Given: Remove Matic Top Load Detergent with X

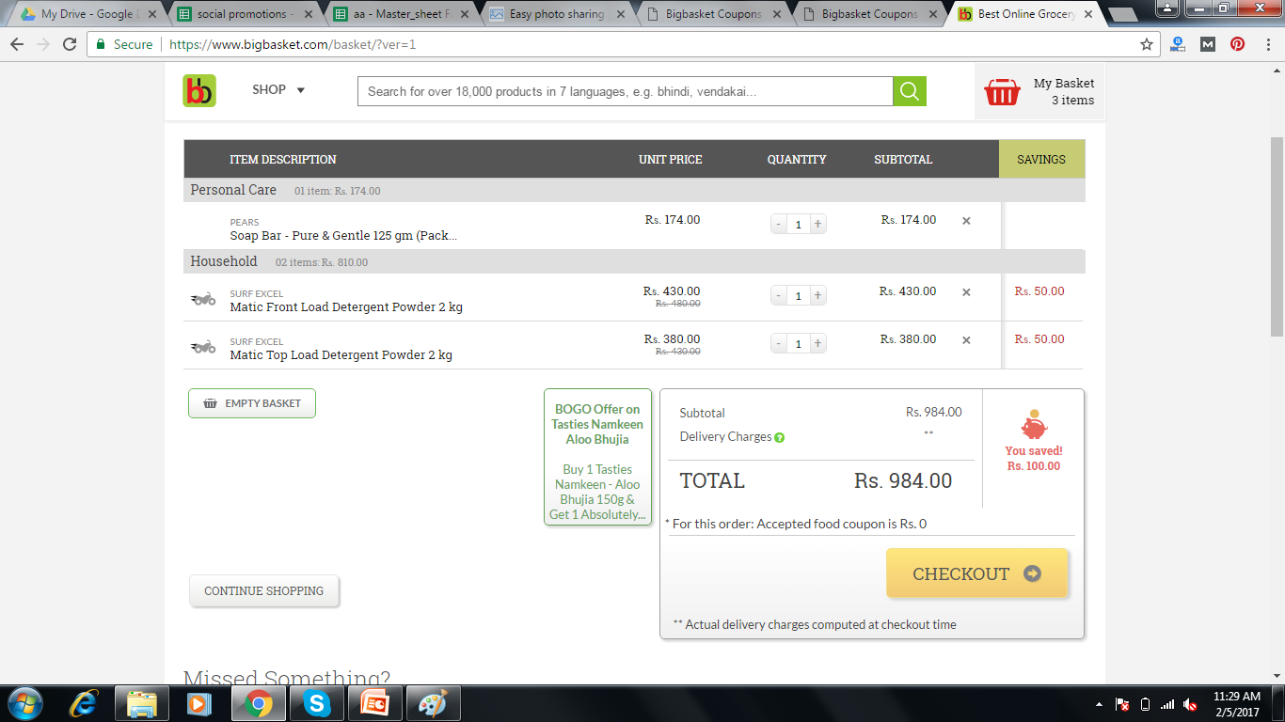Looking at the screenshot, I should click(x=966, y=340).
